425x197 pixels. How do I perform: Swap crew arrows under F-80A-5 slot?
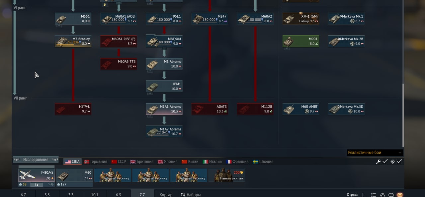[37, 184]
